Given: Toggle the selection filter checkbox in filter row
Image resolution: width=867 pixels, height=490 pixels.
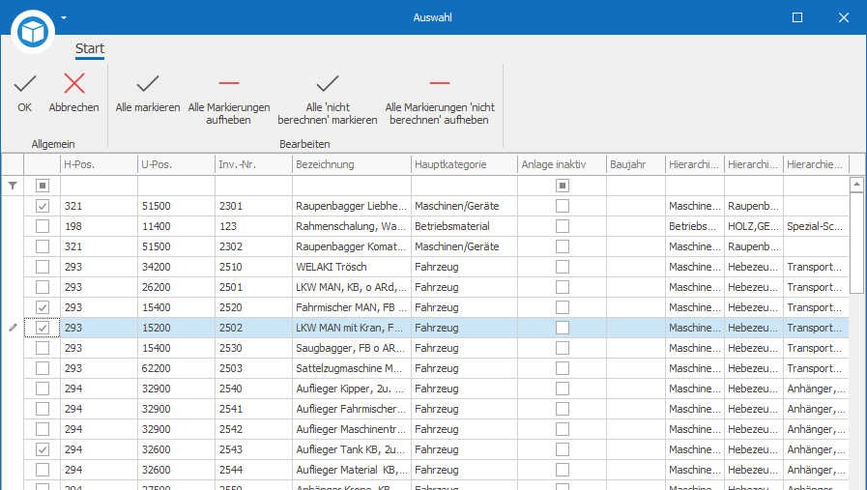Looking at the screenshot, I should tap(42, 186).
